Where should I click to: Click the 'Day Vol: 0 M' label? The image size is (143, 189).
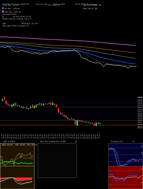(90, 9)
